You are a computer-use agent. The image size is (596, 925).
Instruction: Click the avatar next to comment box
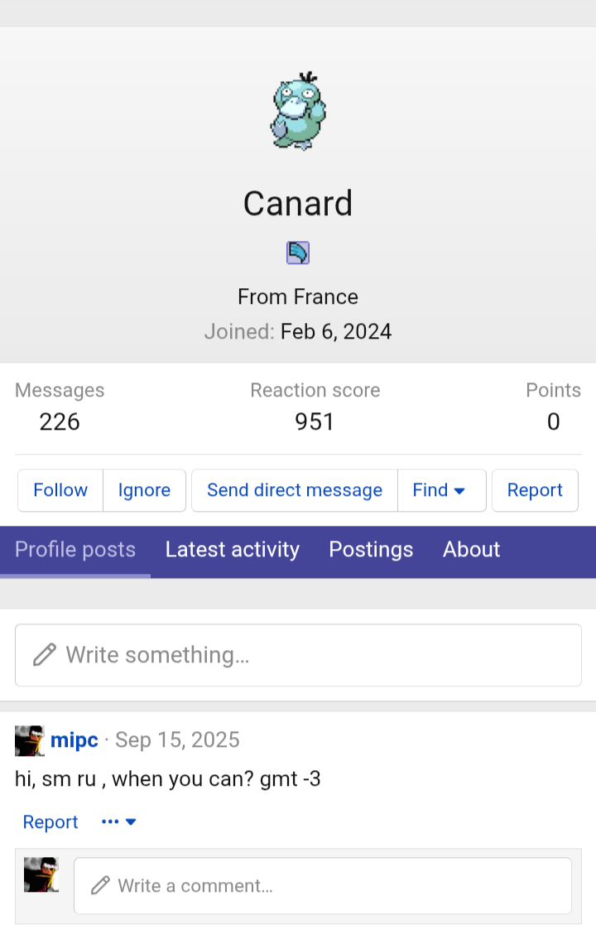pos(41,874)
